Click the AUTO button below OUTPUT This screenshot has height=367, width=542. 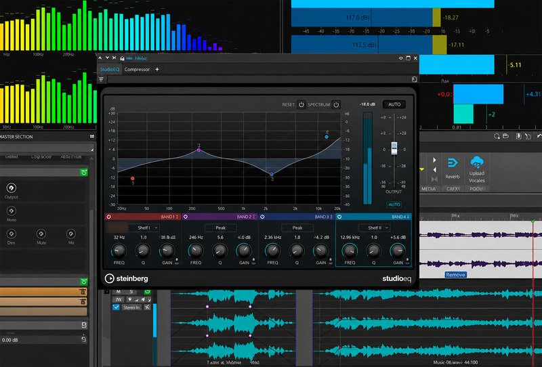tap(394, 204)
